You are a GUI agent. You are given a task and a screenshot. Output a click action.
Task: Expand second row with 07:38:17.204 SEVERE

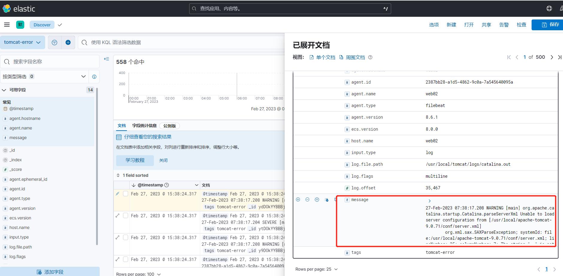coord(118,216)
